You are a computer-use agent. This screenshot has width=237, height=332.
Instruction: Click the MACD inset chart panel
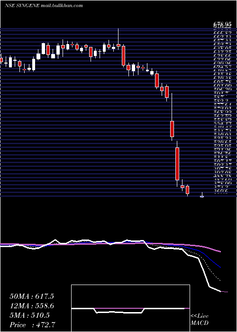(130, 308)
